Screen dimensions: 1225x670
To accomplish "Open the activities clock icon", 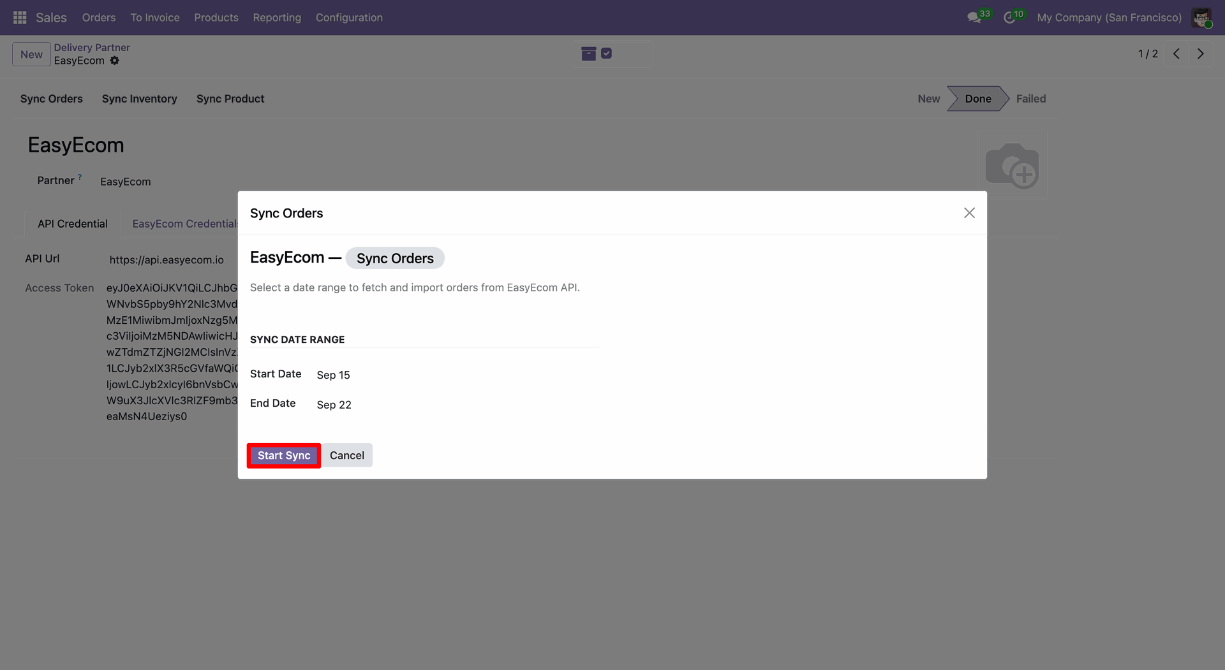I will pyautogui.click(x=1009, y=17).
